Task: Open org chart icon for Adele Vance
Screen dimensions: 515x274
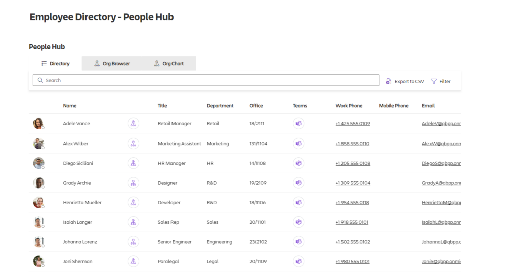Action: 133,123
